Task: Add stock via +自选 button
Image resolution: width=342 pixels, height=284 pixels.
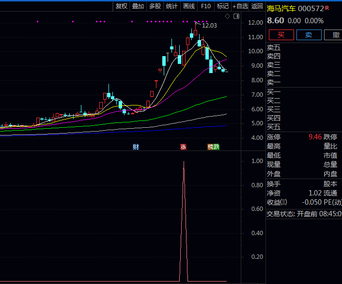Action: coord(240,6)
